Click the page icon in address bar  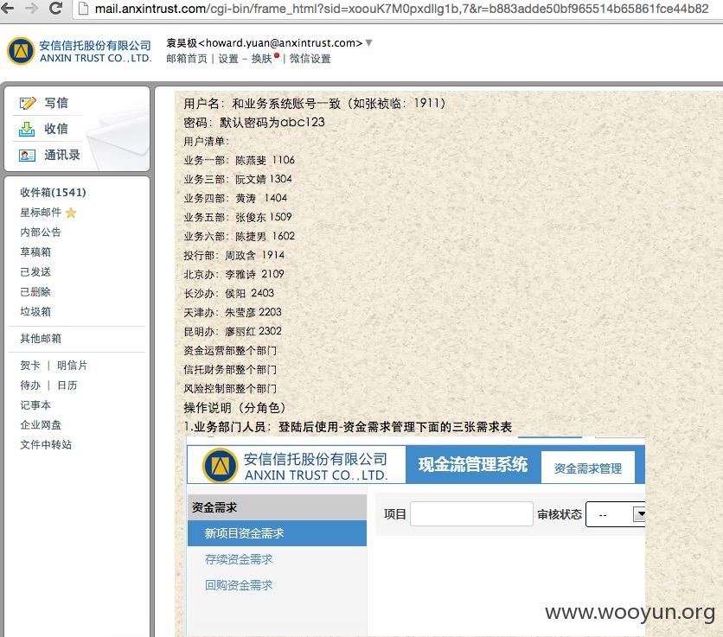coord(83,9)
